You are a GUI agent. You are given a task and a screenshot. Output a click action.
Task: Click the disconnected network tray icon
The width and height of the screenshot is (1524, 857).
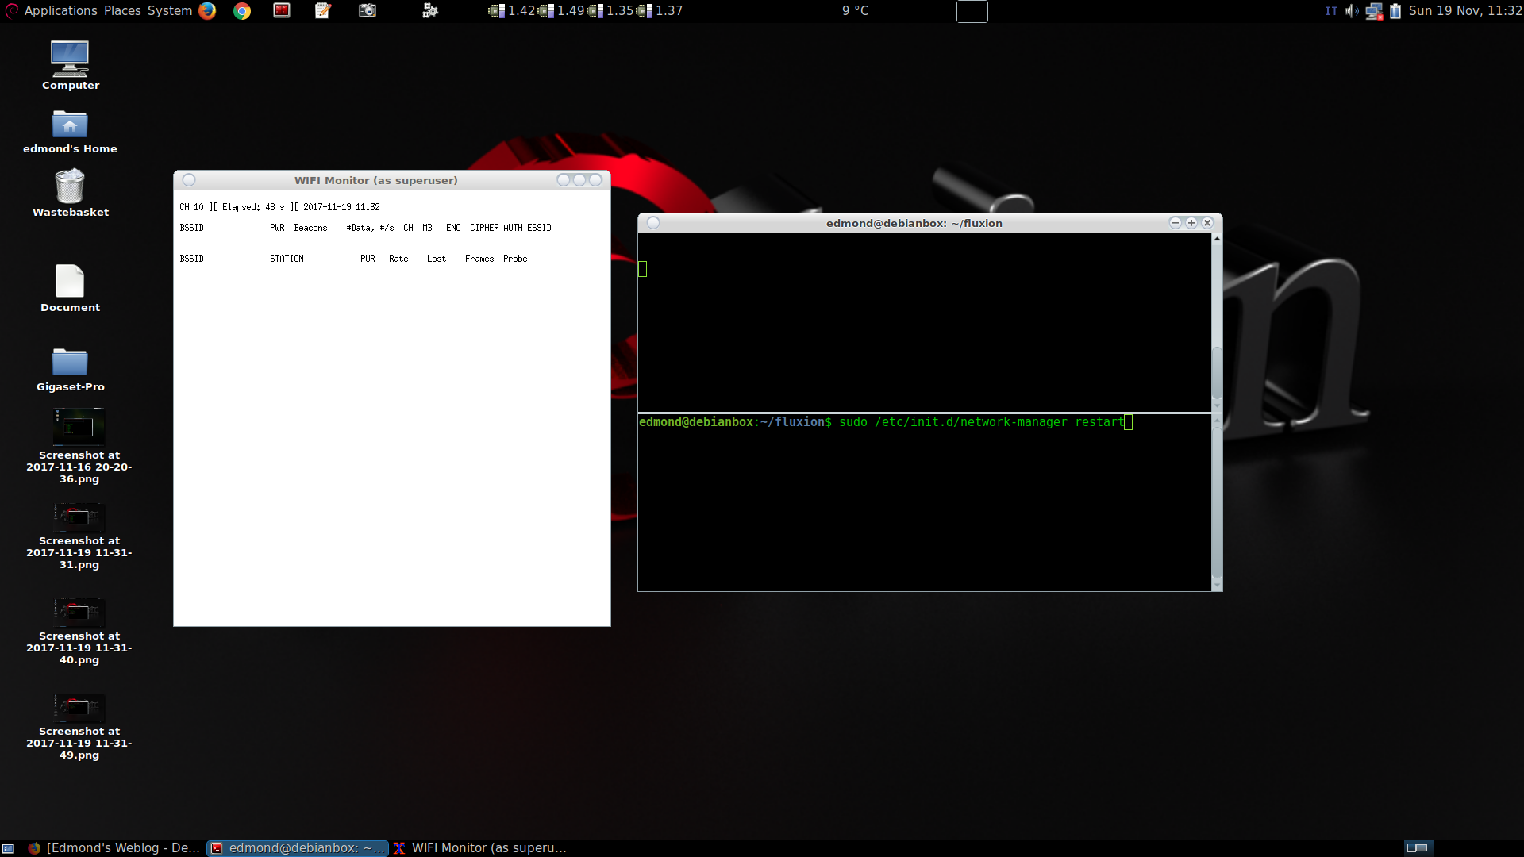1374,11
